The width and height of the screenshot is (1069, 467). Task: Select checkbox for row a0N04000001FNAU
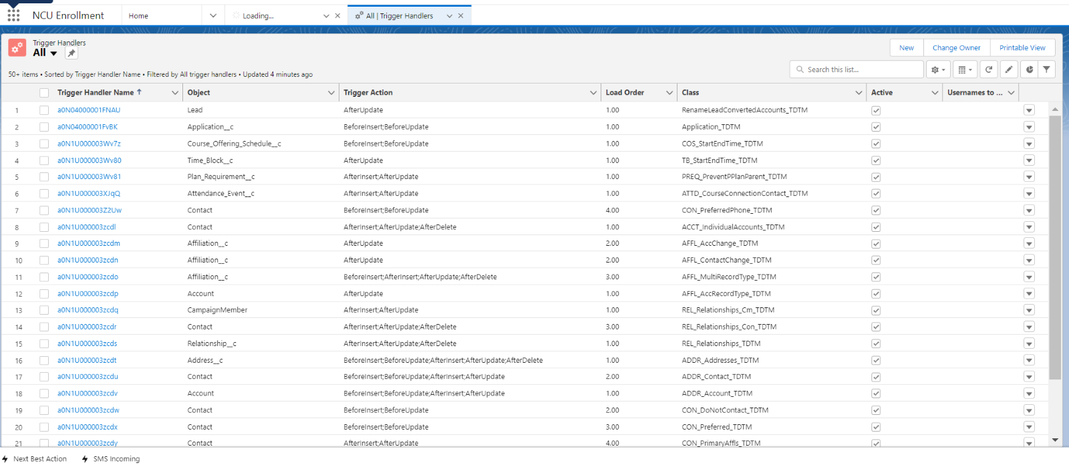[44, 110]
